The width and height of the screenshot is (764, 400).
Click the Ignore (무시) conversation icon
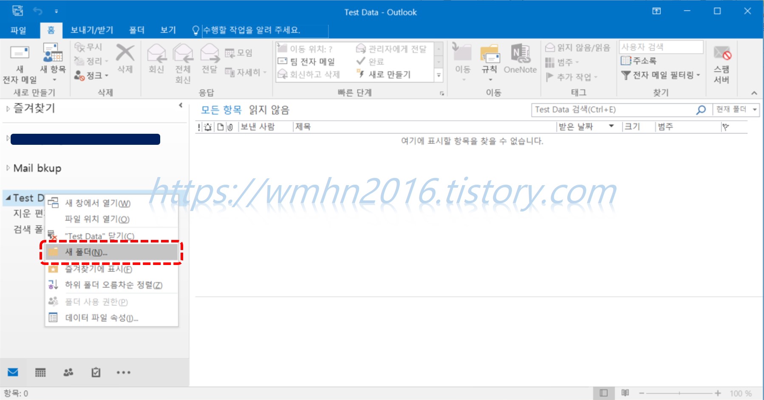tap(79, 47)
